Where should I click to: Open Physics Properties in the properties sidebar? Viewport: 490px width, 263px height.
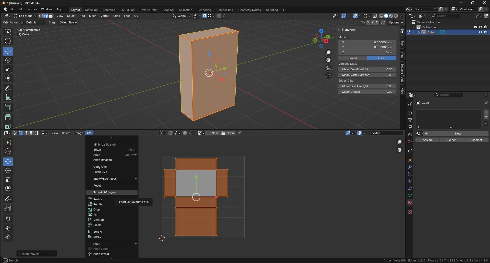410,181
